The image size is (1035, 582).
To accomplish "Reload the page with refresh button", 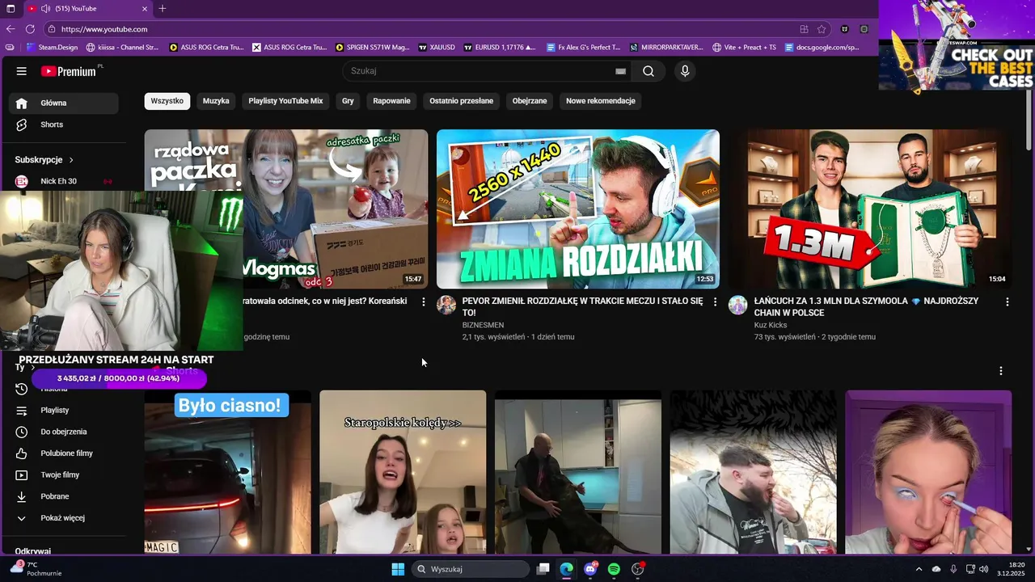I will 30,29.
